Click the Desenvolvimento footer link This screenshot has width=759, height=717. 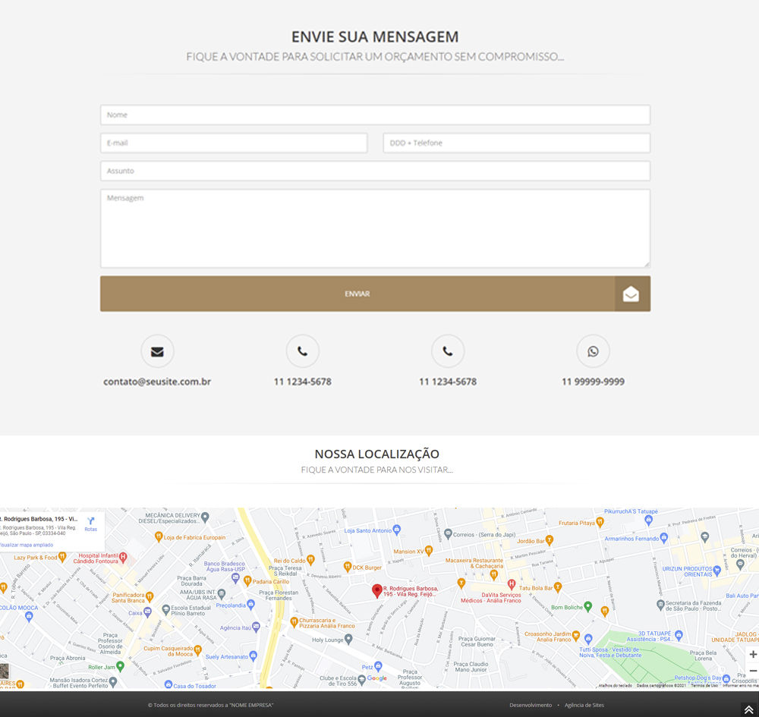click(531, 706)
